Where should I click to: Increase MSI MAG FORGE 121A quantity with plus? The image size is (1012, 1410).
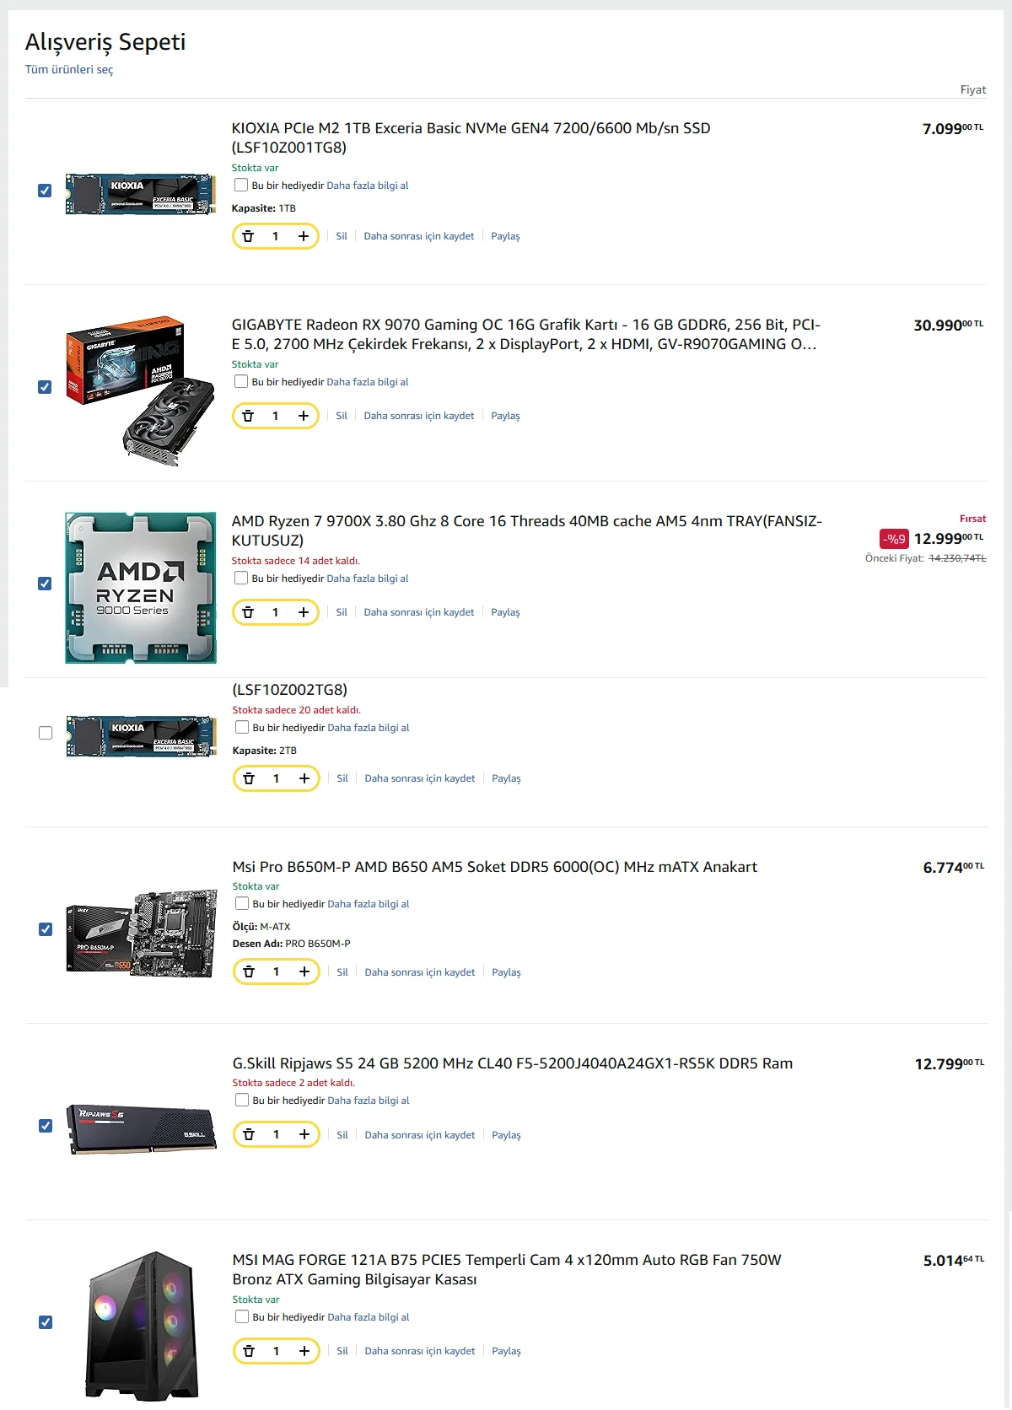click(x=304, y=1351)
